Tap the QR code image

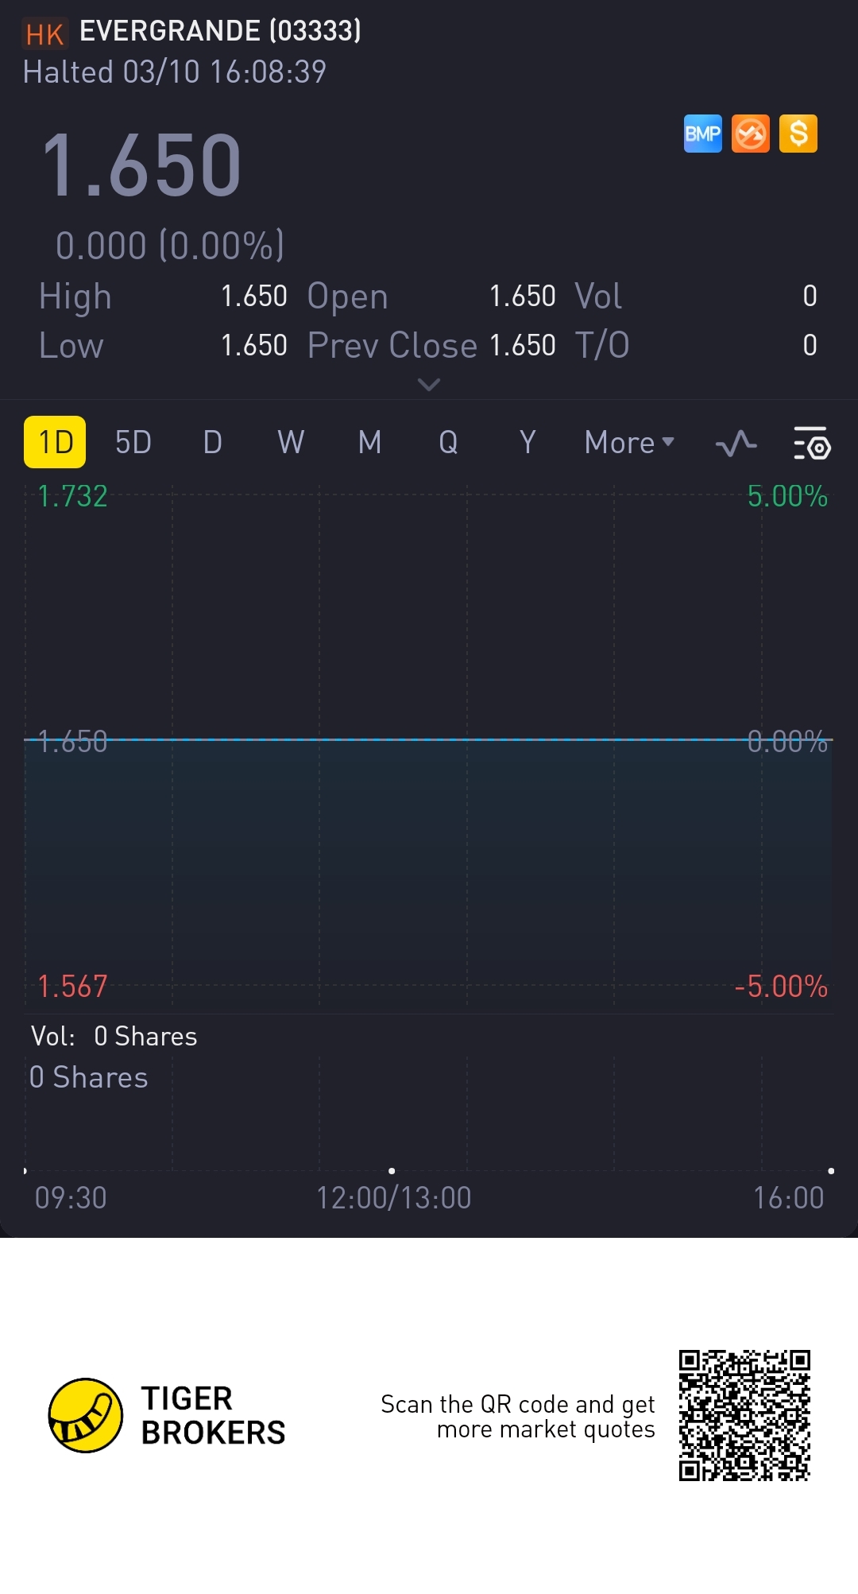(x=744, y=1415)
